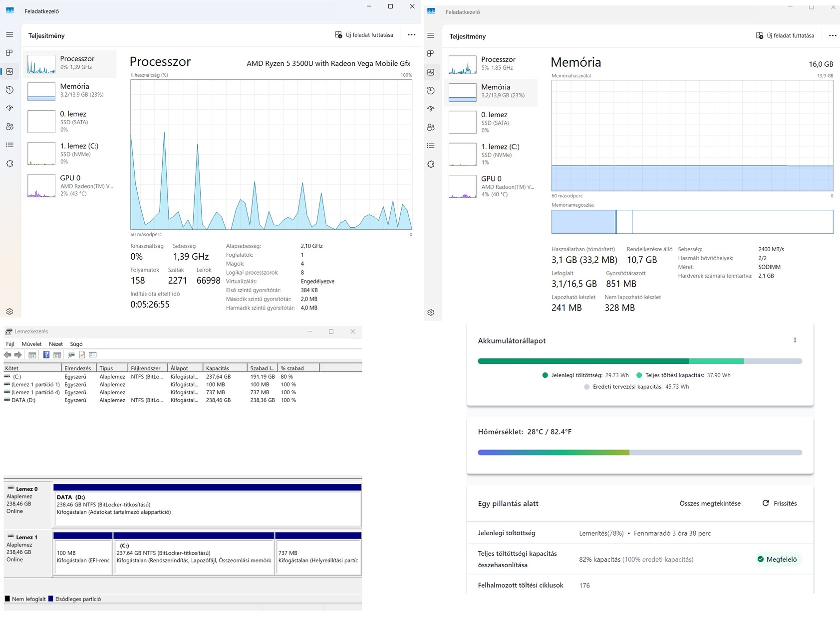Viewport: 840px width, 621px height.
Task: Select DATA (D:) partition block on Lemez 0
Action: click(x=207, y=505)
